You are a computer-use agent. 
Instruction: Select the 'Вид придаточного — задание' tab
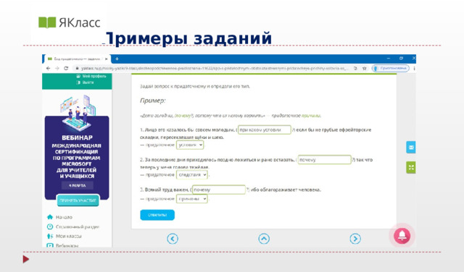[78, 59]
